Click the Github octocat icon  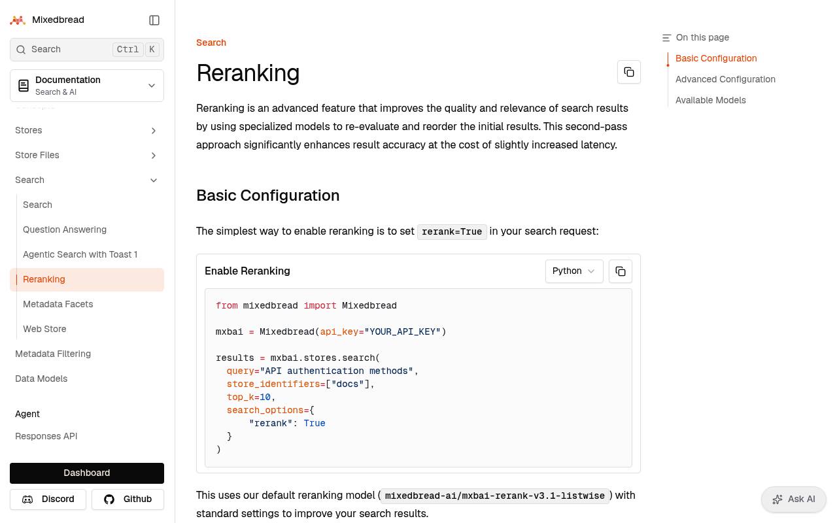click(109, 499)
